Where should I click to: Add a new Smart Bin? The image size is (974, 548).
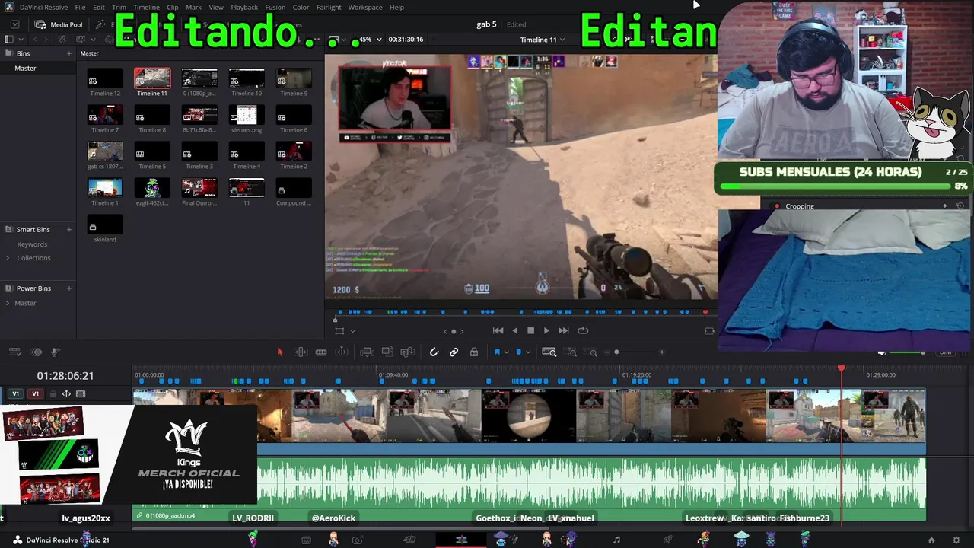tap(69, 229)
